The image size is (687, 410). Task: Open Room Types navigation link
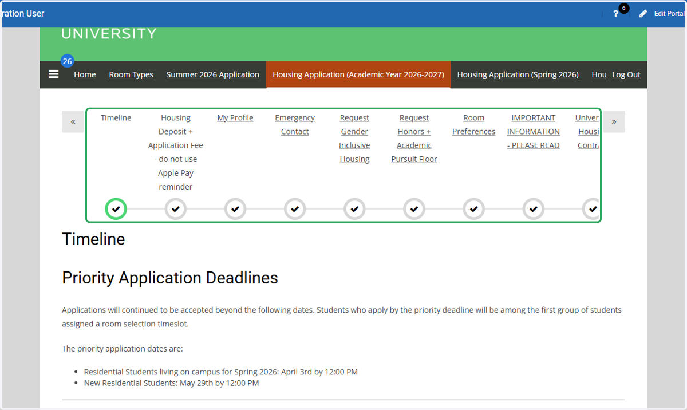pyautogui.click(x=131, y=74)
